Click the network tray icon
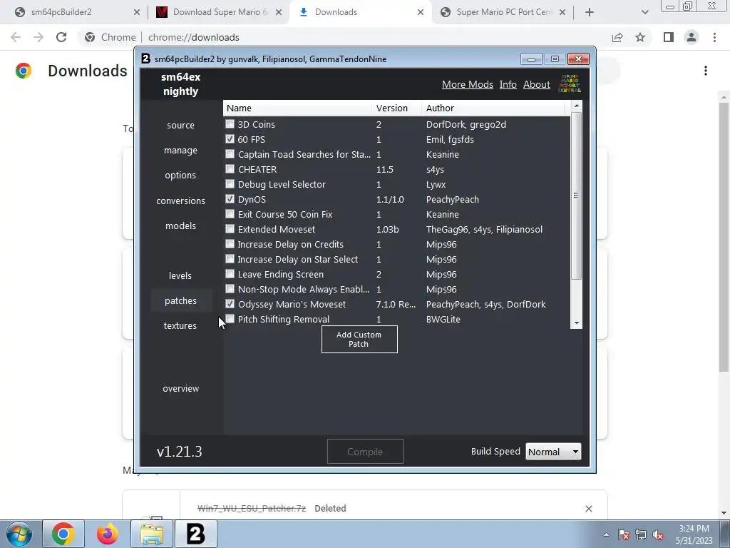Screen dimensions: 730x548 point(641,534)
